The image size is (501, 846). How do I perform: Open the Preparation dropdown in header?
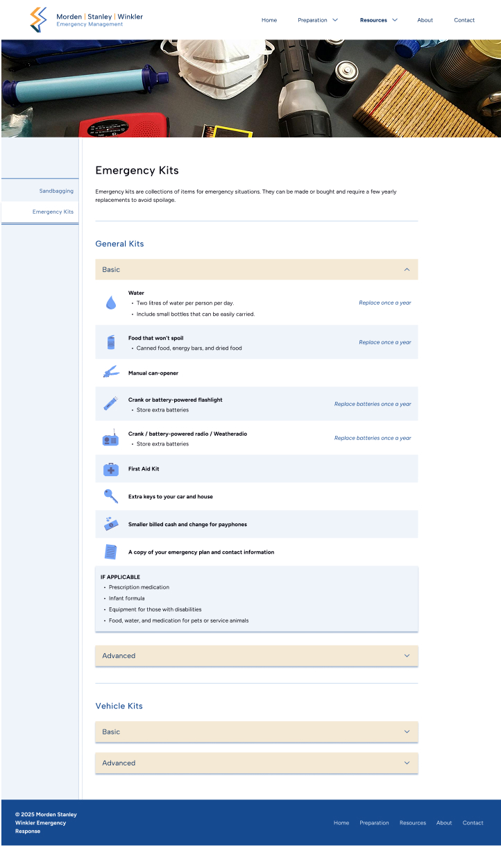[x=318, y=20]
